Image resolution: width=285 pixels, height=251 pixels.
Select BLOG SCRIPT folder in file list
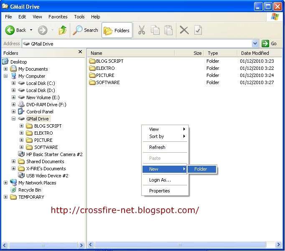click(106, 61)
